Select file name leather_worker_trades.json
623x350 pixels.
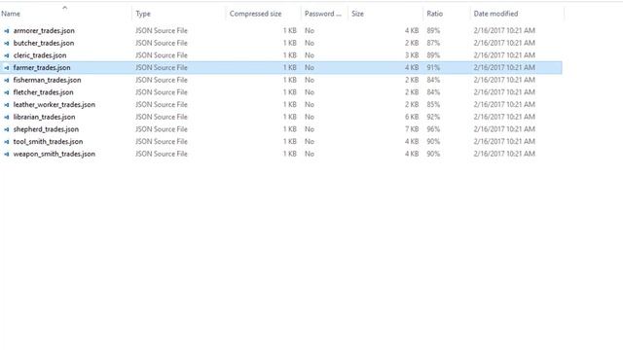coord(55,104)
